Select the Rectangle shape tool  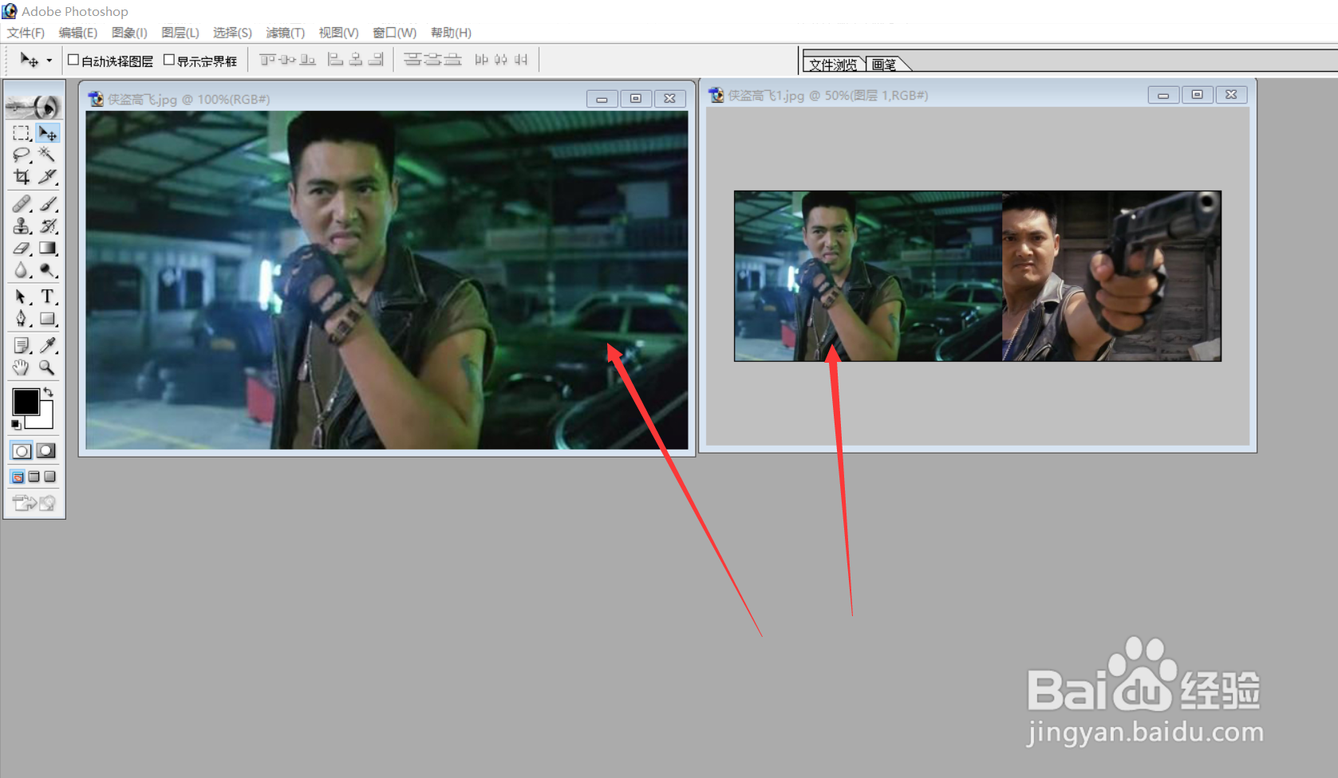pyautogui.click(x=48, y=319)
